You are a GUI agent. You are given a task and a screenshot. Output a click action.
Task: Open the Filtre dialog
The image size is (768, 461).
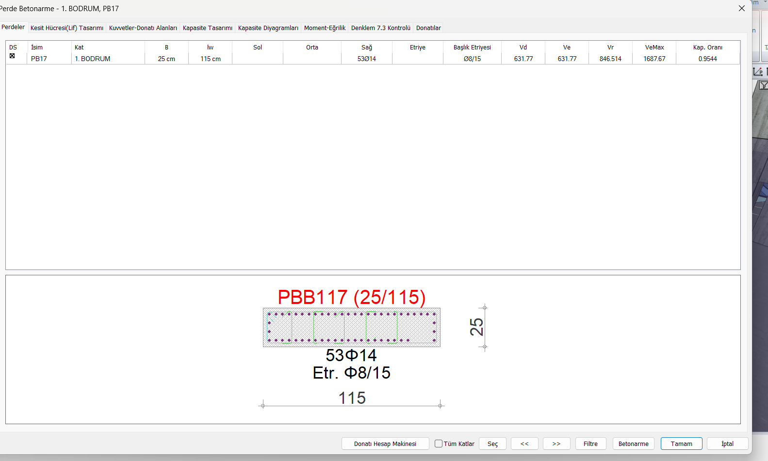click(590, 444)
